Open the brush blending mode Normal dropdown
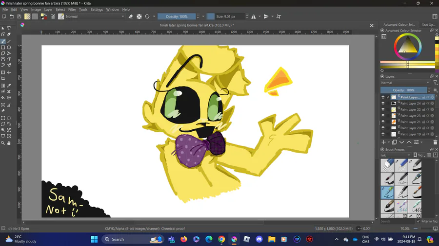 click(95, 17)
